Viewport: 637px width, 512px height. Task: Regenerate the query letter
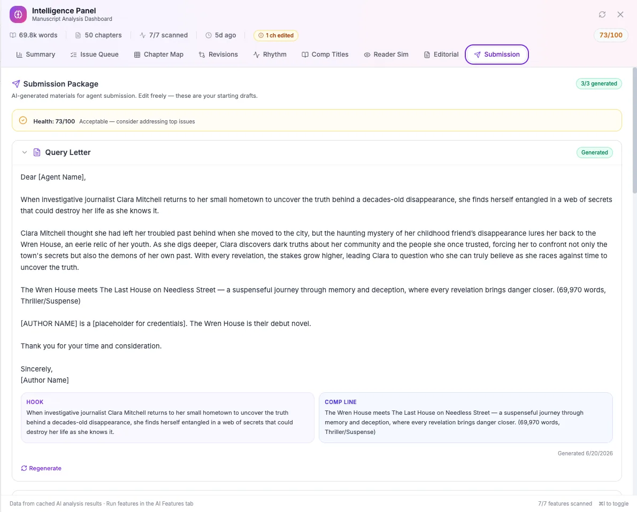click(41, 469)
